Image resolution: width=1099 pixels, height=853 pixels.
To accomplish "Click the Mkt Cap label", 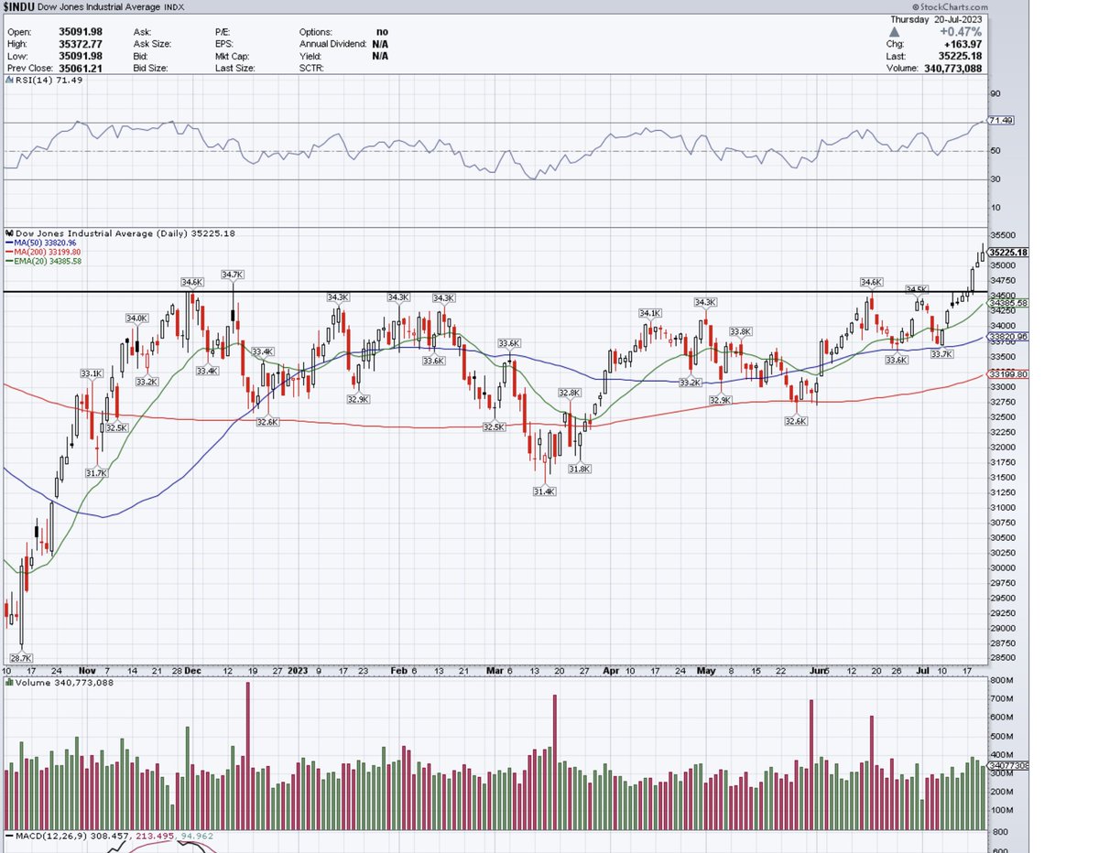I will point(229,55).
